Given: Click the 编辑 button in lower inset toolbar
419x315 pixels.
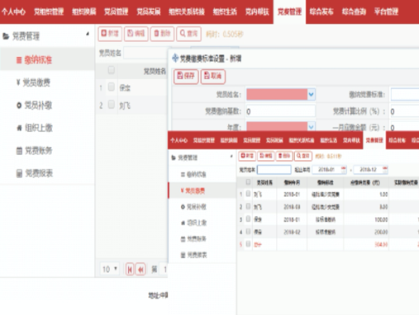Looking at the screenshot, I should pos(266,156).
